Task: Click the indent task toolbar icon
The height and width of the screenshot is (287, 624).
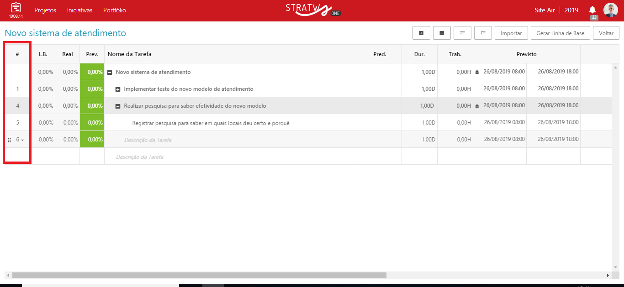Action: coord(483,33)
